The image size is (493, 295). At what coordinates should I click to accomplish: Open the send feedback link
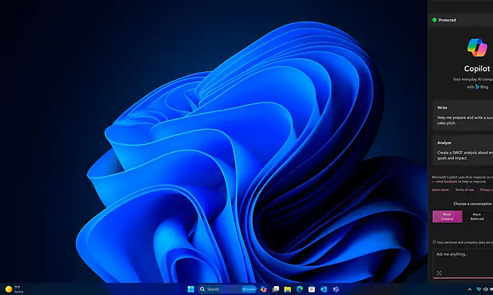446,182
